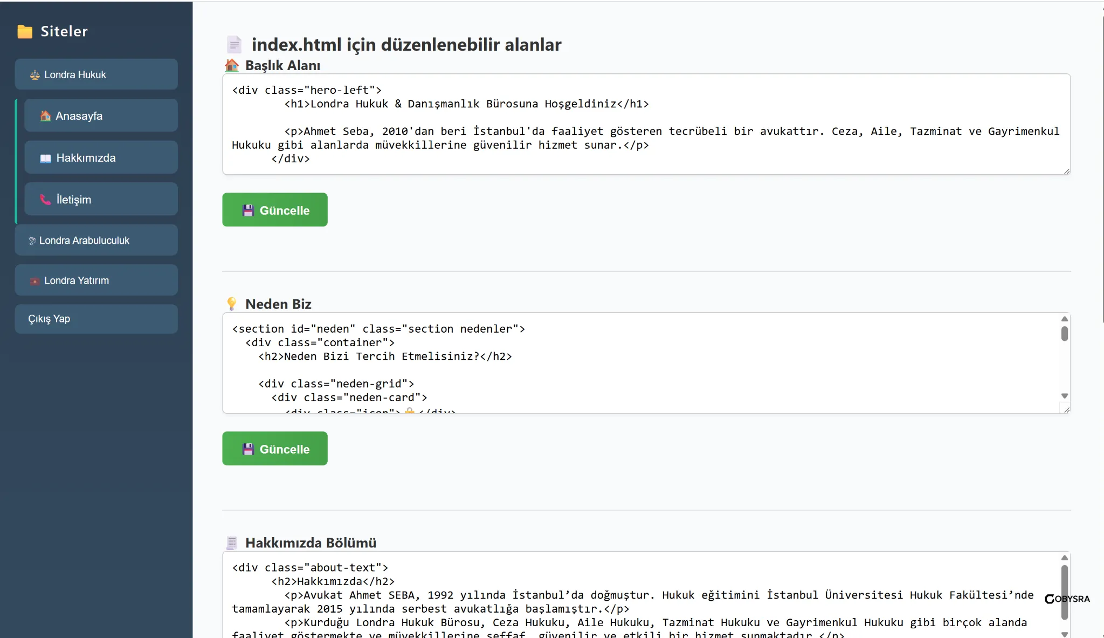Click the Neden Biz textarea resize handle

pyautogui.click(x=1066, y=409)
